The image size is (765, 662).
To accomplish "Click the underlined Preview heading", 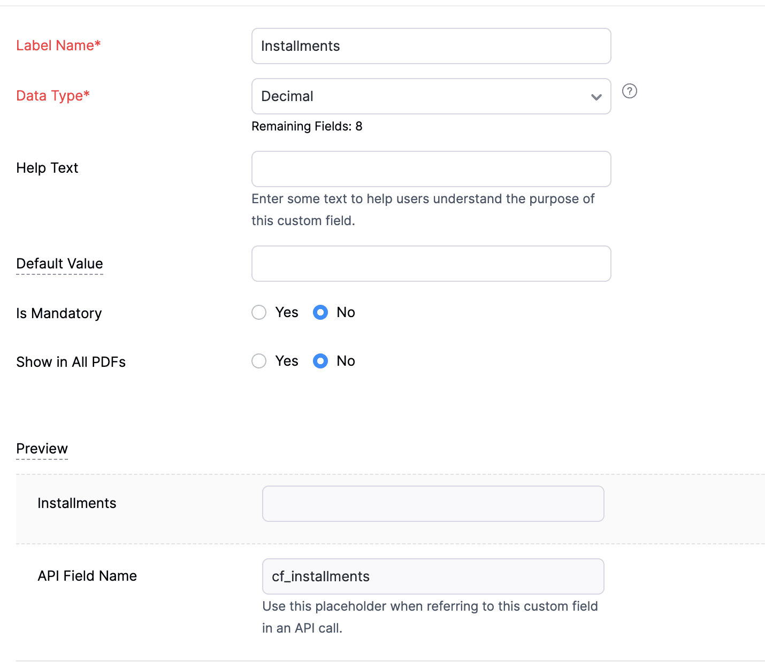I will (x=42, y=449).
